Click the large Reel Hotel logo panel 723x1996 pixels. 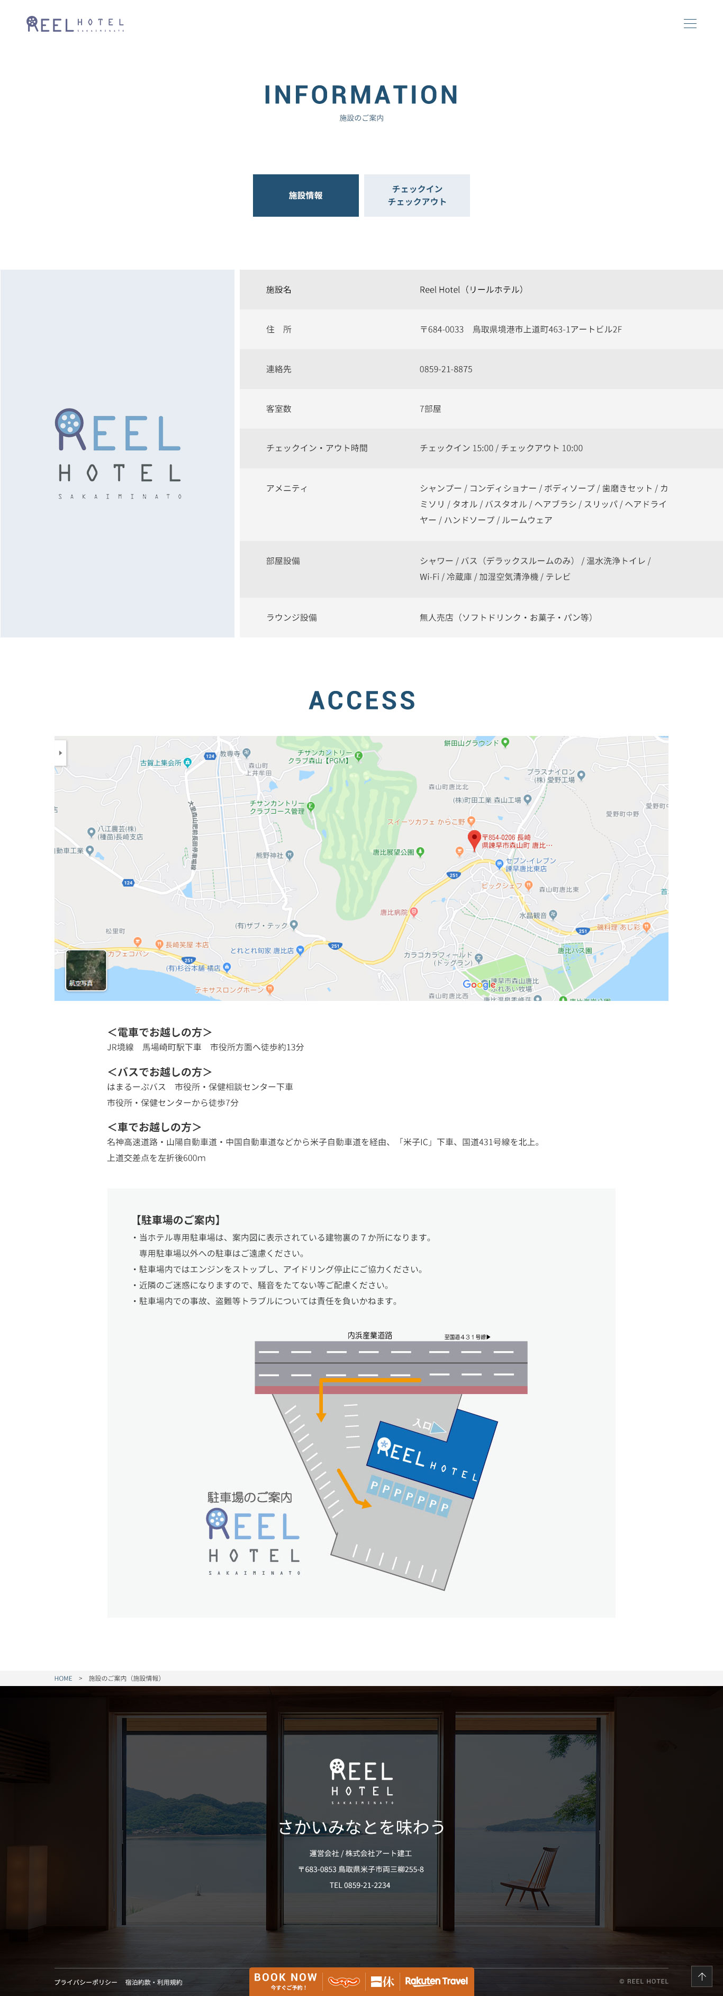(x=118, y=453)
